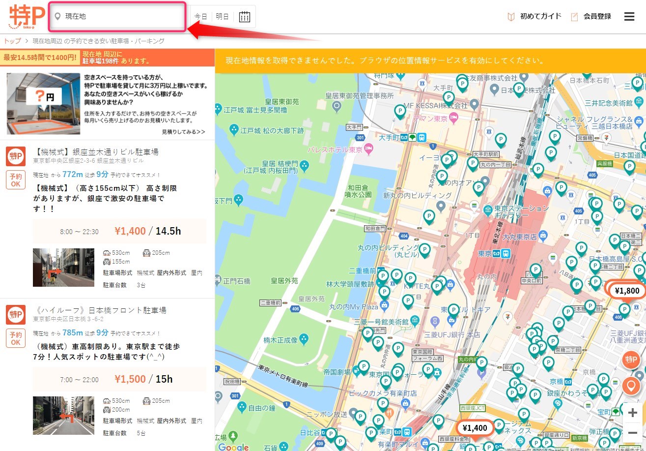
Task: Select the ¥1,400 price marker on map
Action: 475,428
